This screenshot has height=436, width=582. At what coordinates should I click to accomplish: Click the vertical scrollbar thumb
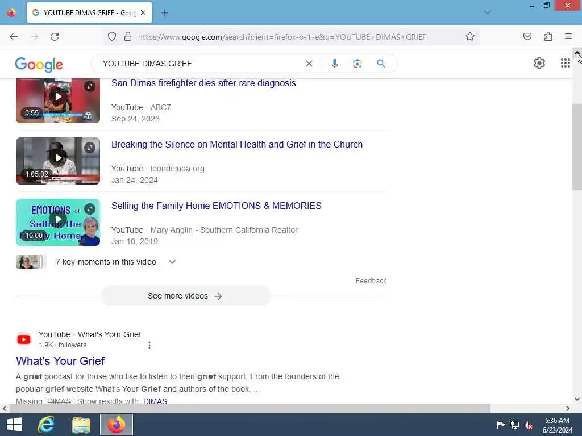point(577,146)
